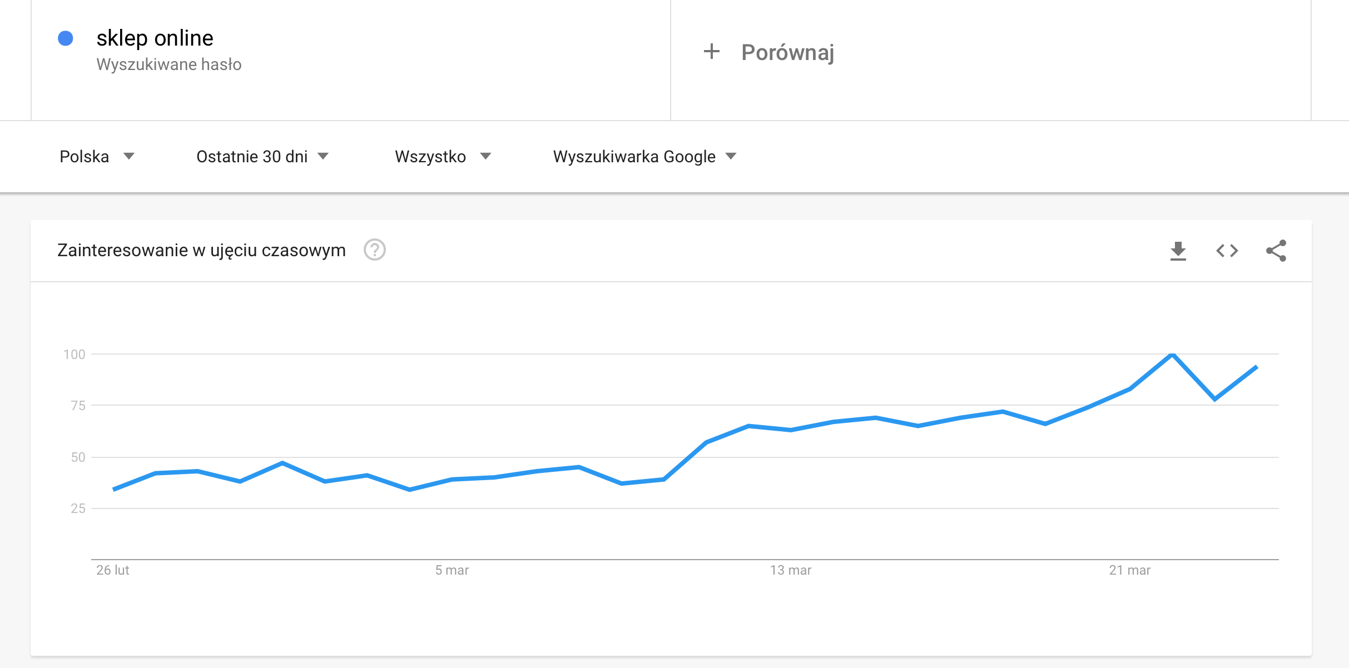The height and width of the screenshot is (668, 1349).
Task: Click the Wyszukiwane hasło subtitle
Action: click(x=169, y=64)
